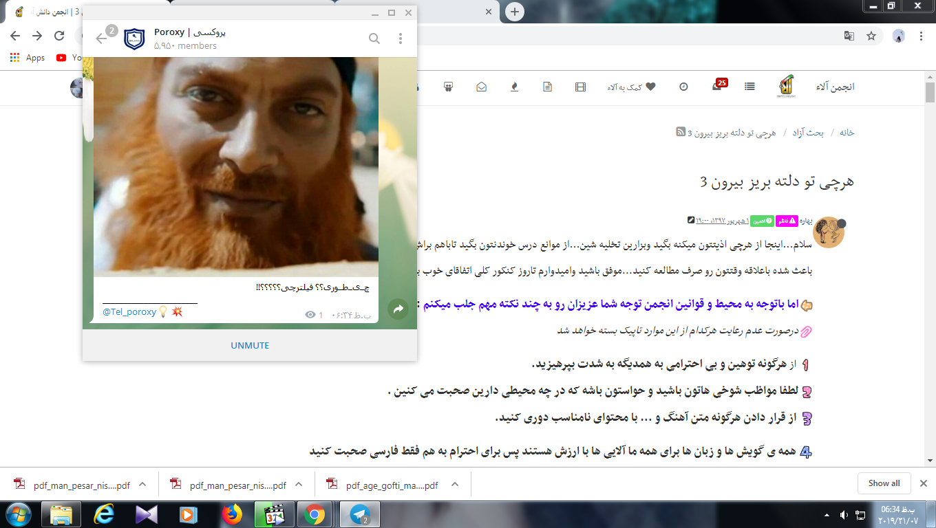Open the Chrome three-dot menu

click(921, 36)
